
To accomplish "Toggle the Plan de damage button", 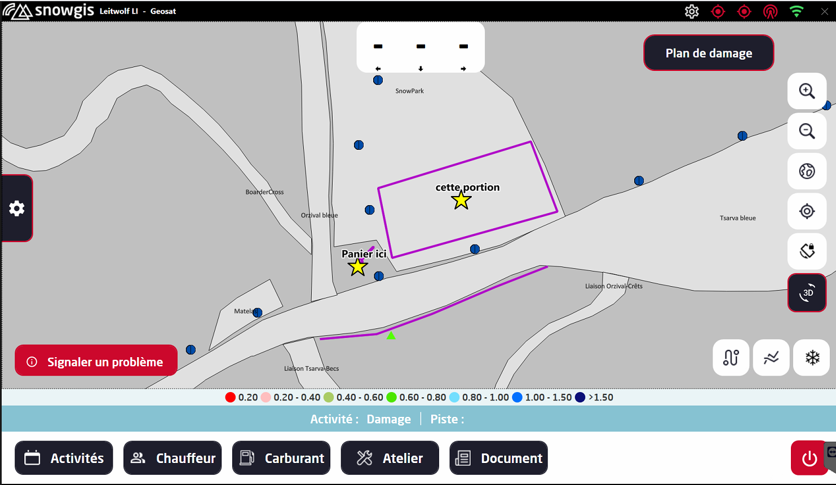I will tap(709, 53).
